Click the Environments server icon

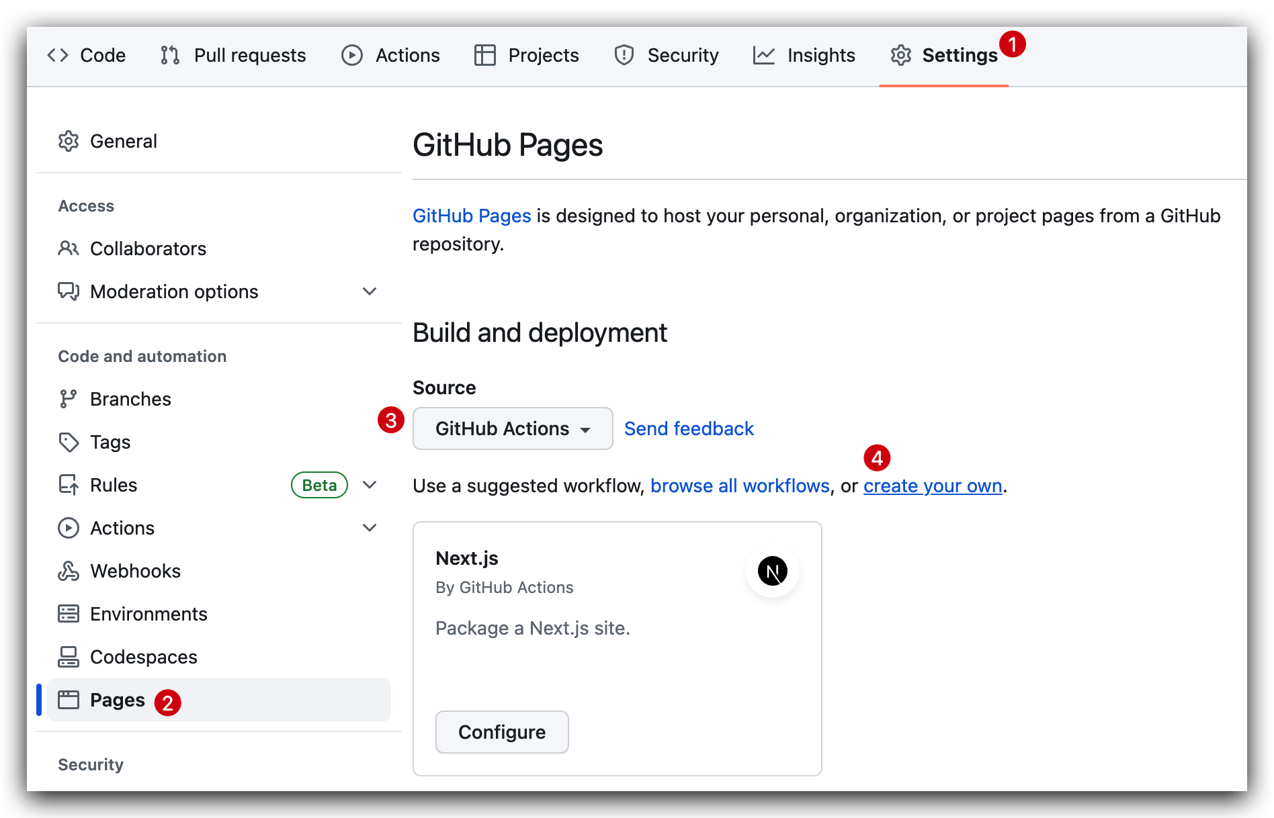point(69,614)
